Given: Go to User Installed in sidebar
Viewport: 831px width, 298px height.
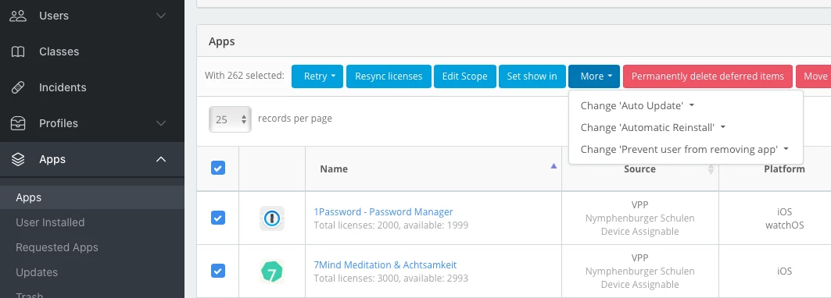Looking at the screenshot, I should (50, 223).
